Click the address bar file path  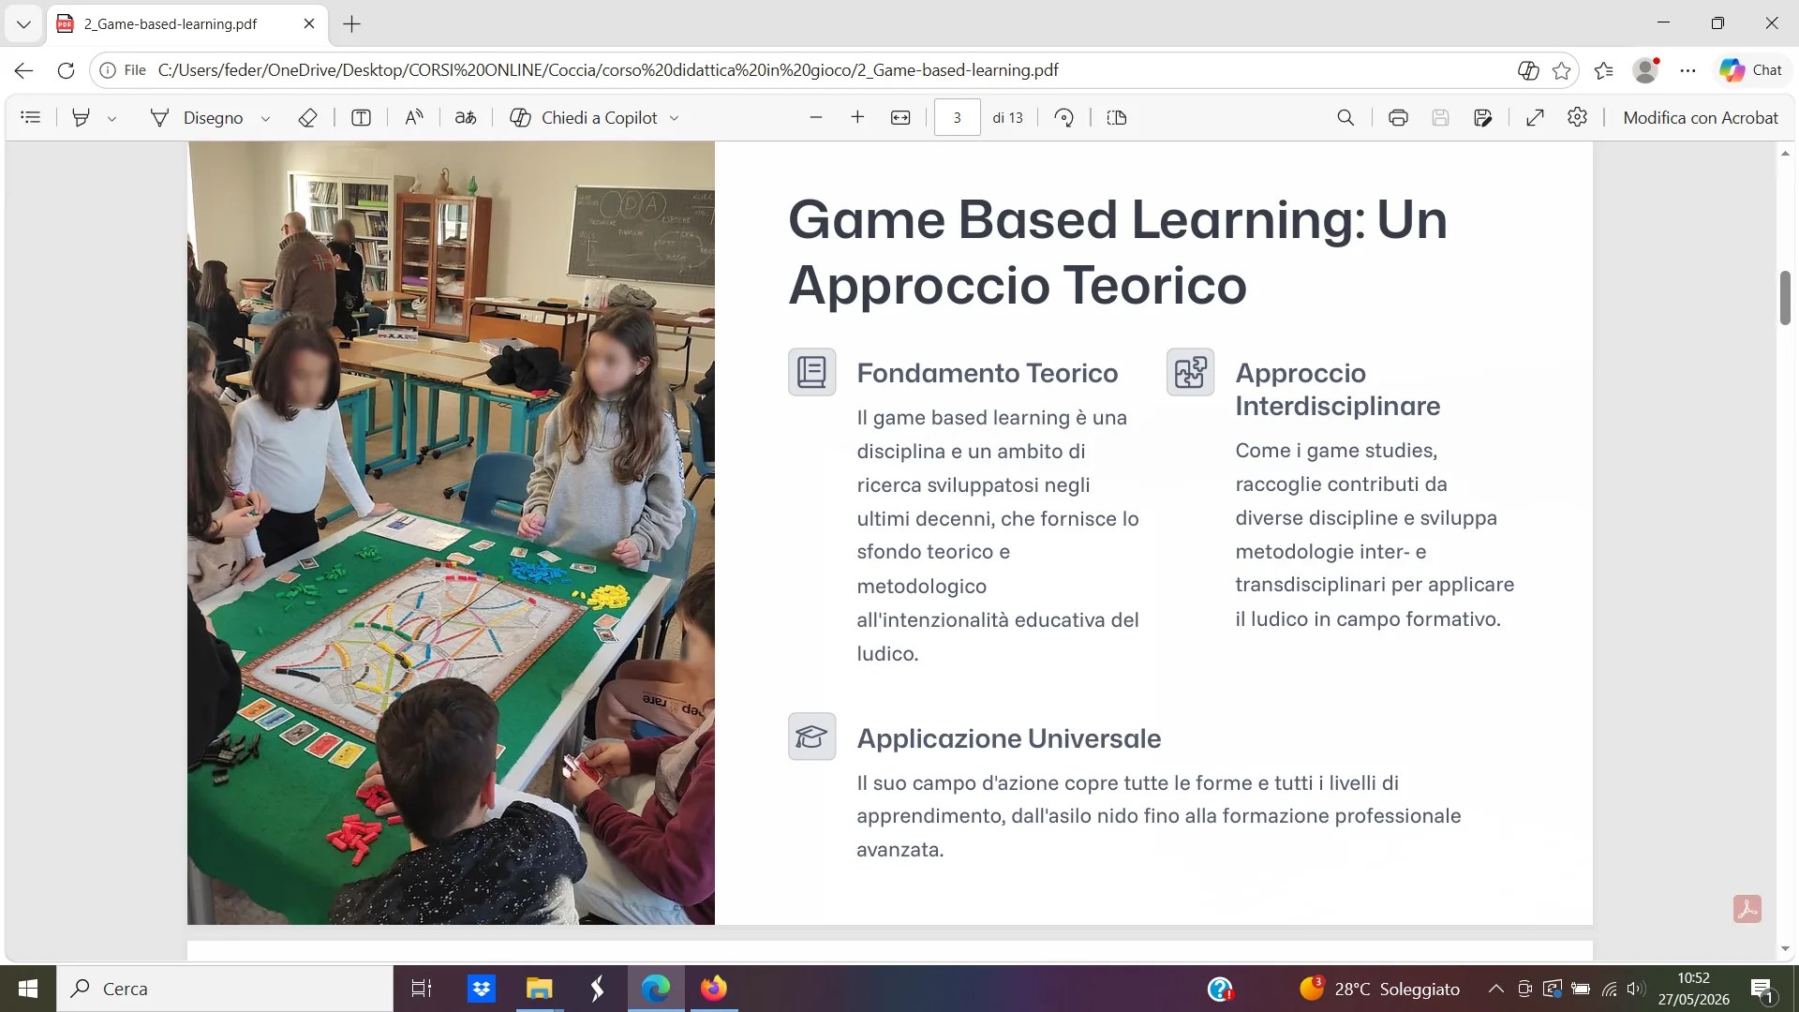(608, 70)
